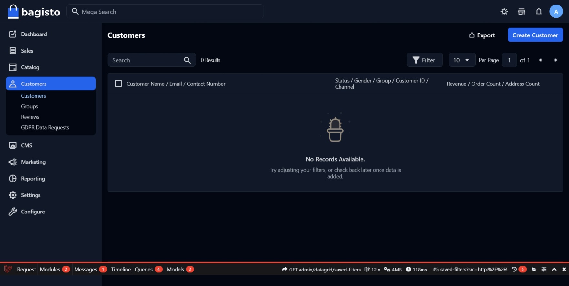Open debugbar Messages tab
This screenshot has height=286, width=569.
pyautogui.click(x=90, y=269)
